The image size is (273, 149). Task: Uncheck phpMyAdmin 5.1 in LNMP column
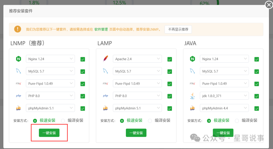tap(83, 109)
